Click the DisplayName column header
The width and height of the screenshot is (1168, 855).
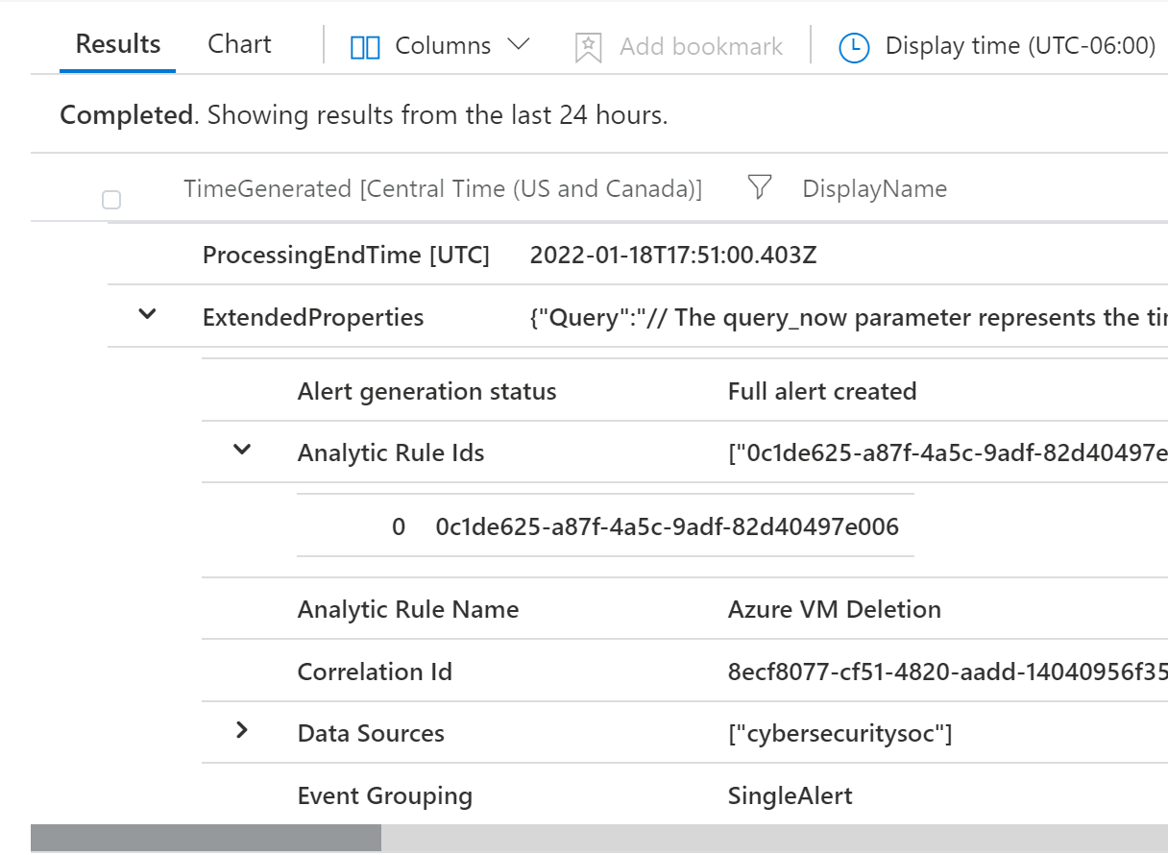pyautogui.click(x=874, y=189)
